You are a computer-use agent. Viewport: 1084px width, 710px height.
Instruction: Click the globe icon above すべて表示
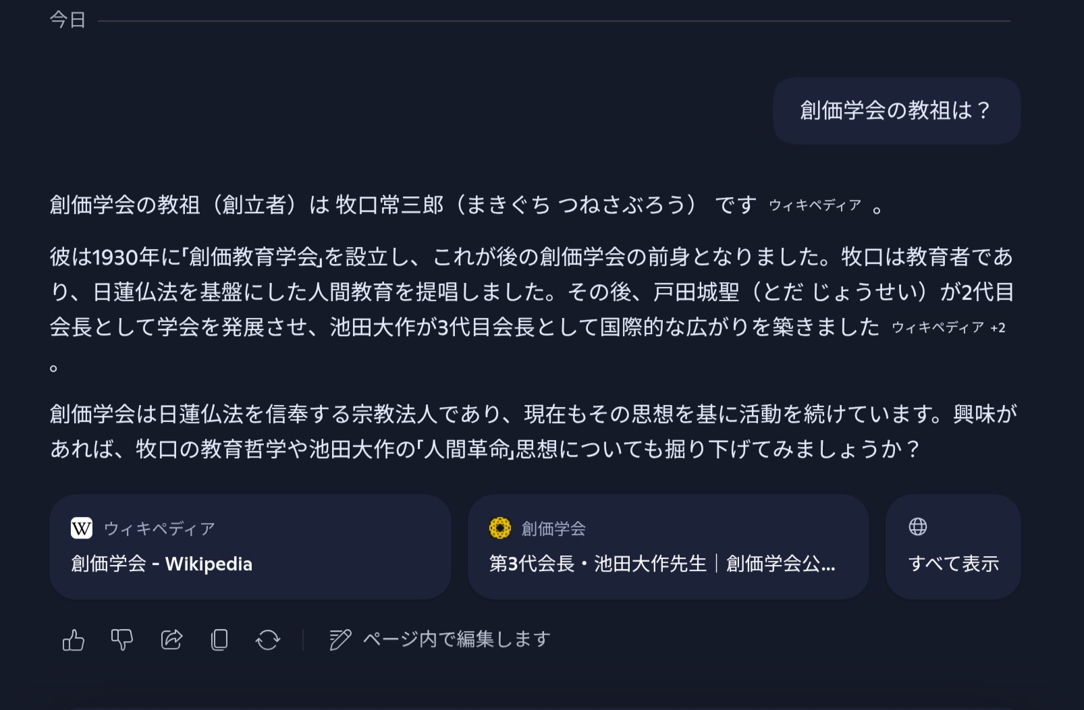tap(918, 526)
